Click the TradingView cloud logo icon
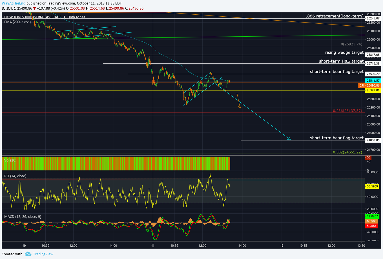The height and width of the screenshot is (259, 383). point(28,254)
